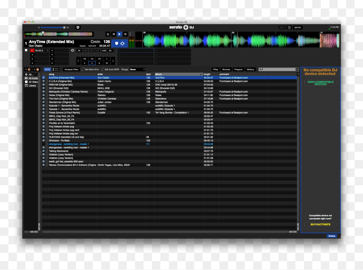Open the Browse panel tab
This screenshot has width=363, height=270.
[226, 69]
